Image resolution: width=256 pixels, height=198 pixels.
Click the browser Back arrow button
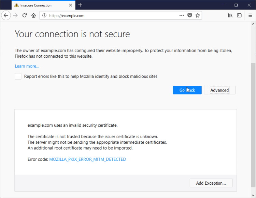pos(6,15)
